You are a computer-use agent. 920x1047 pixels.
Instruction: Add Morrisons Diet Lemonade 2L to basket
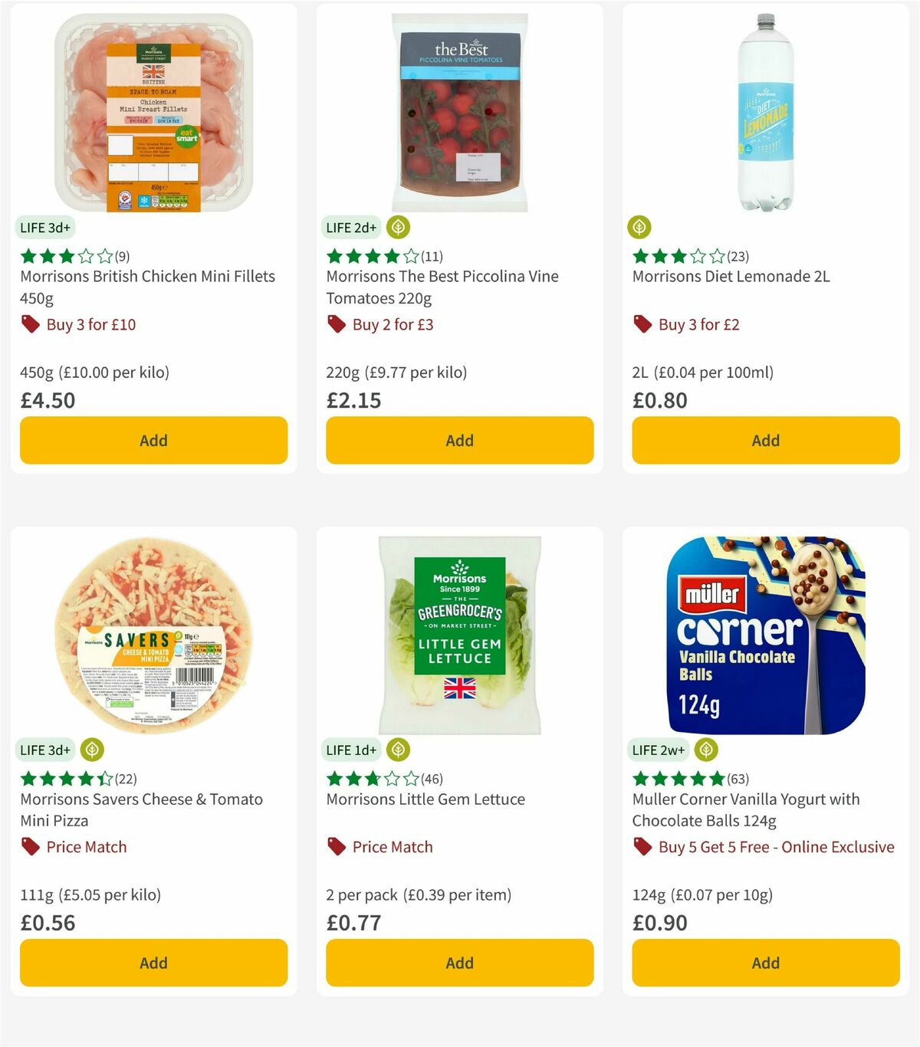(x=765, y=440)
